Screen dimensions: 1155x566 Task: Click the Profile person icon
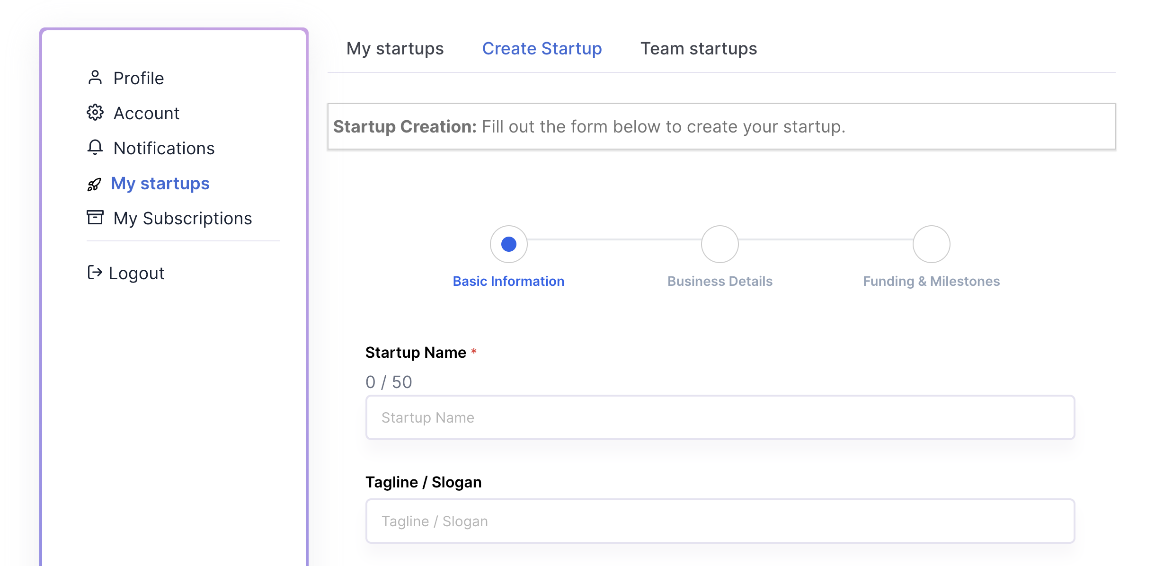(x=95, y=78)
